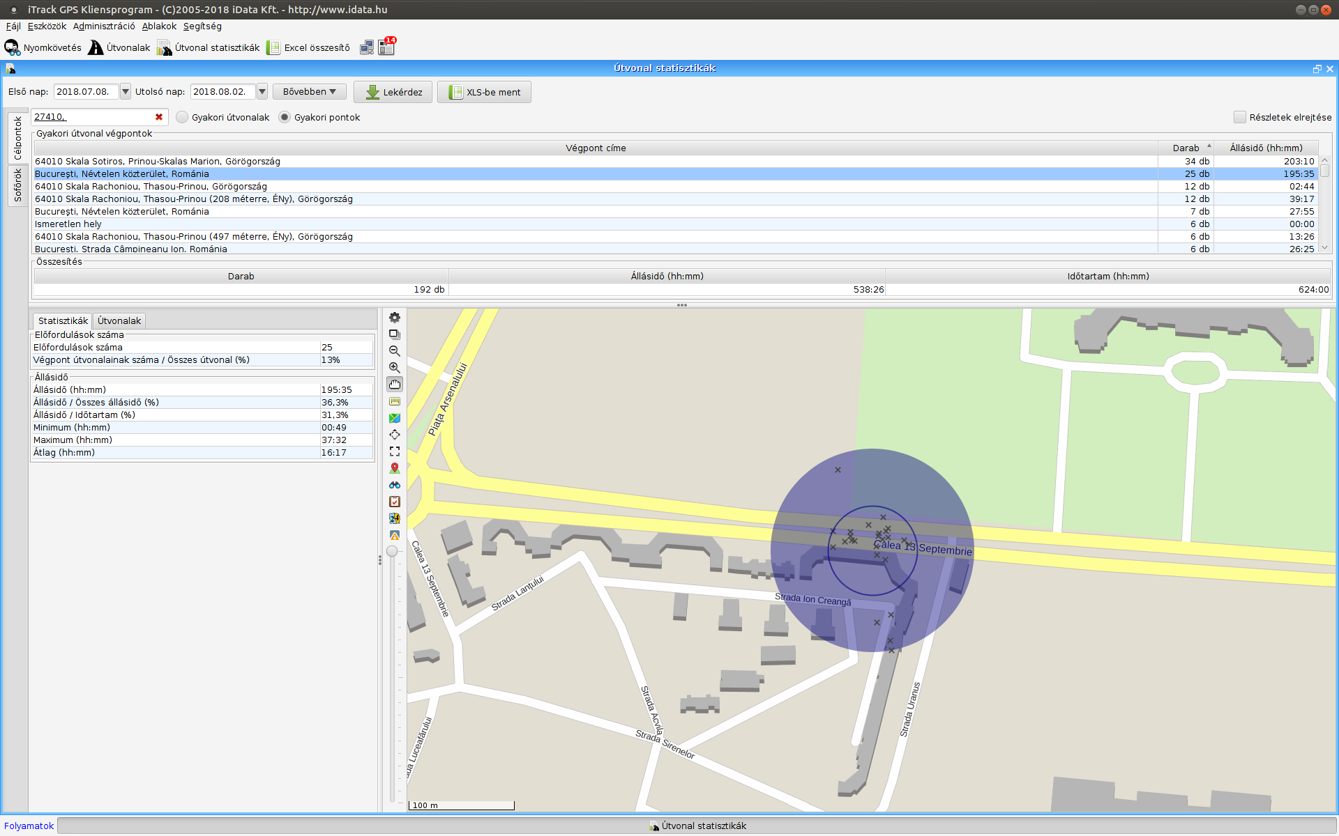This screenshot has height=836, width=1339.
Task: Open map settings gear icon
Action: click(395, 318)
